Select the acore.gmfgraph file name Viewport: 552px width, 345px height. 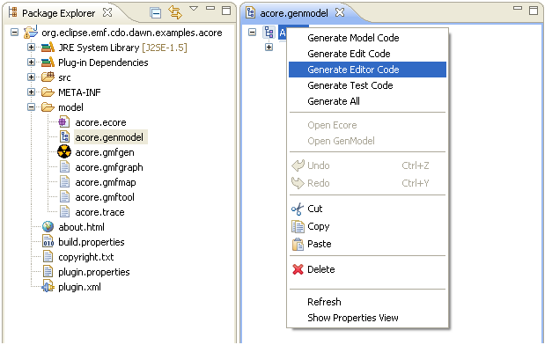[x=109, y=167]
